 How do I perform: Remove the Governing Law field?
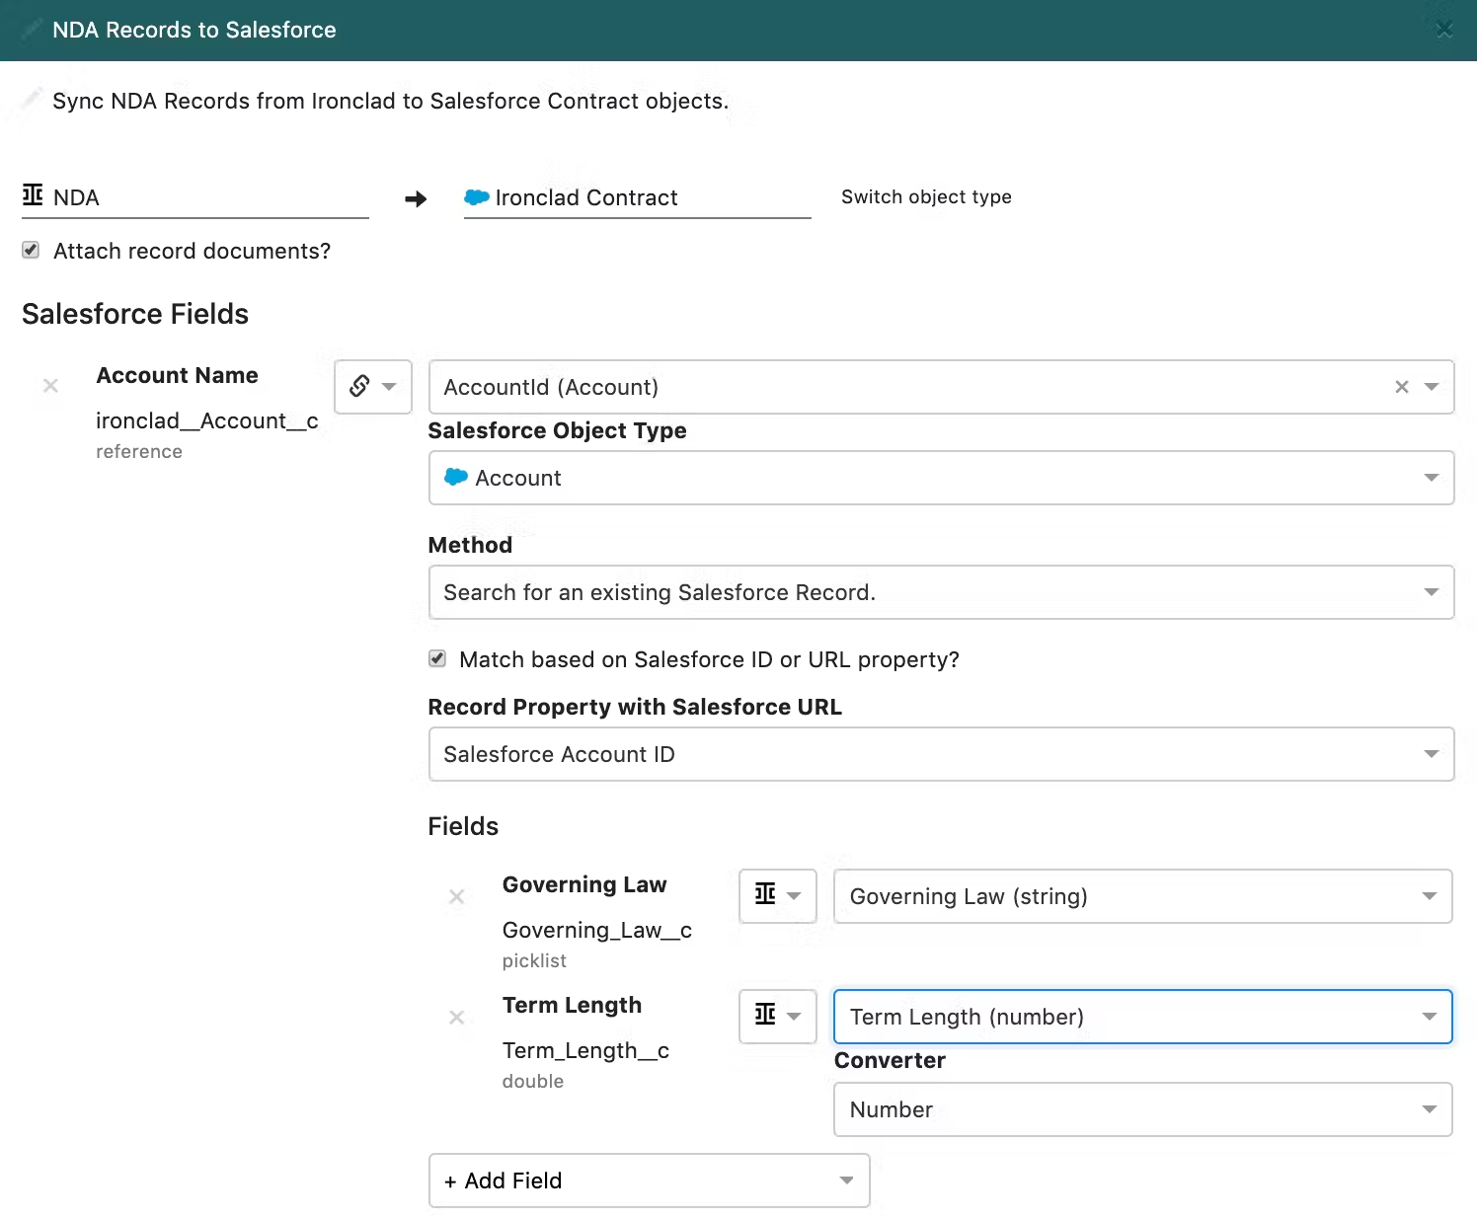[456, 896]
